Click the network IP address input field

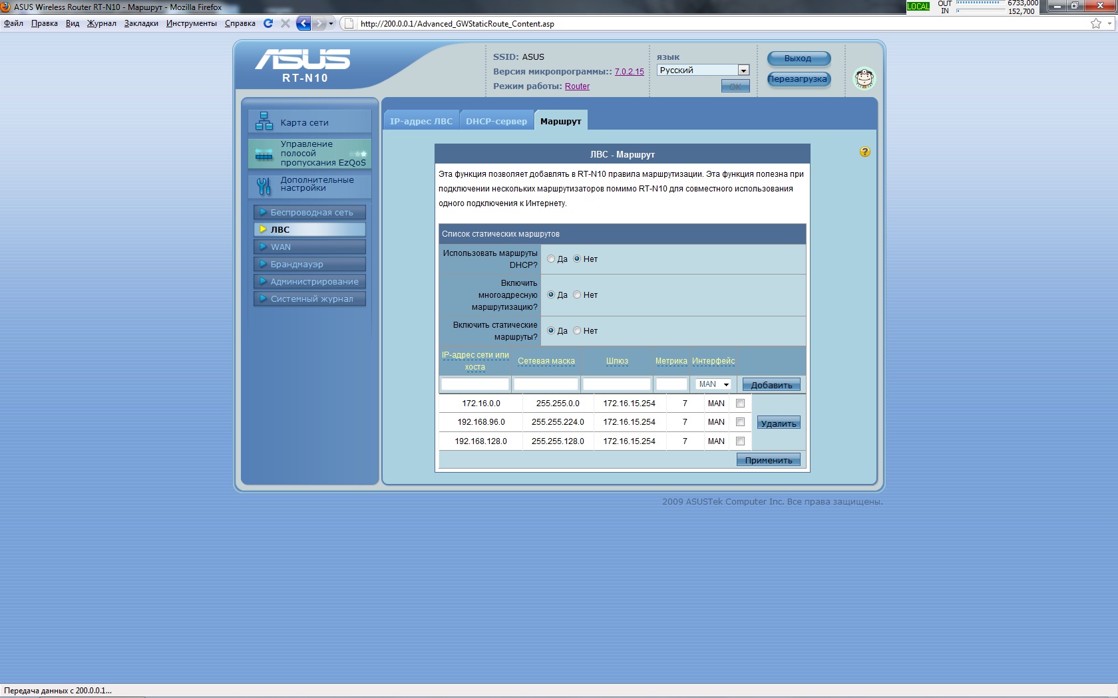pyautogui.click(x=475, y=384)
